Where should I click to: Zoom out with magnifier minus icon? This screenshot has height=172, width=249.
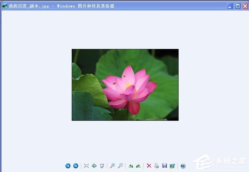pyautogui.click(x=120, y=166)
